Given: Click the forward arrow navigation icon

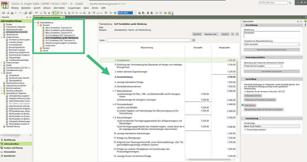Looking at the screenshot, I should click(x=20, y=13).
